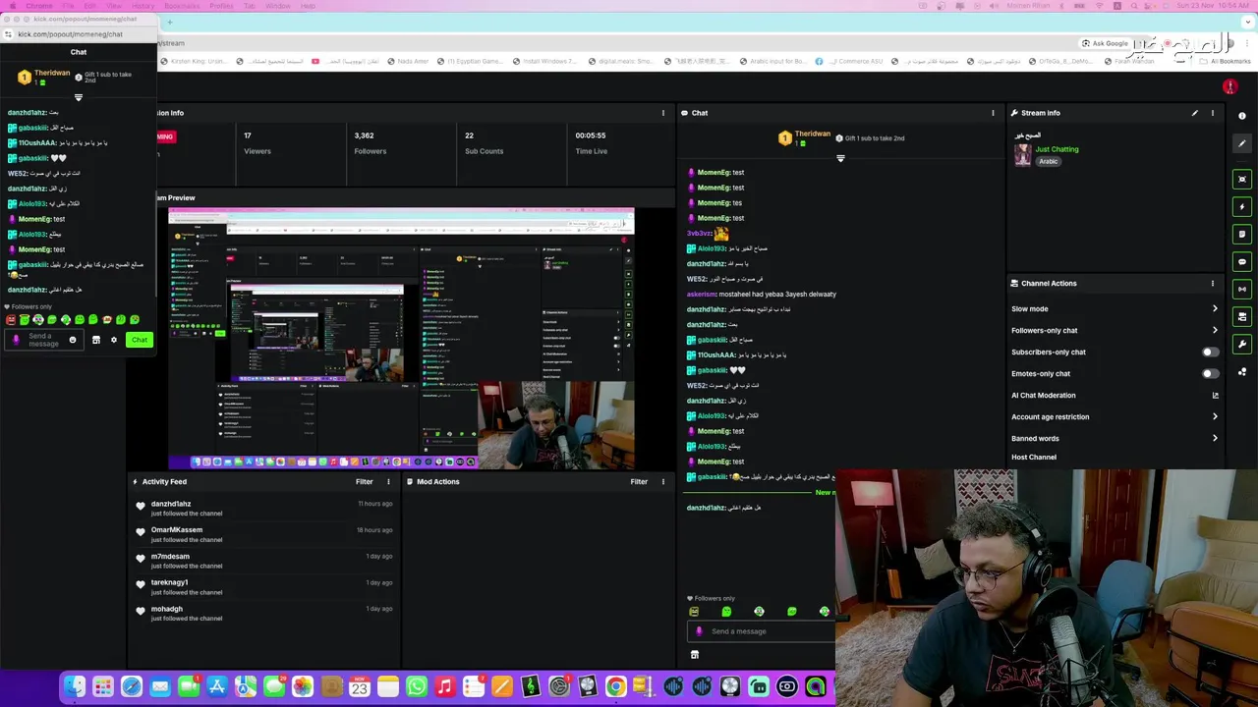1258x707 pixels.
Task: Select danzhd1ahz follow in Activity Feed
Action: pyautogui.click(x=265, y=509)
